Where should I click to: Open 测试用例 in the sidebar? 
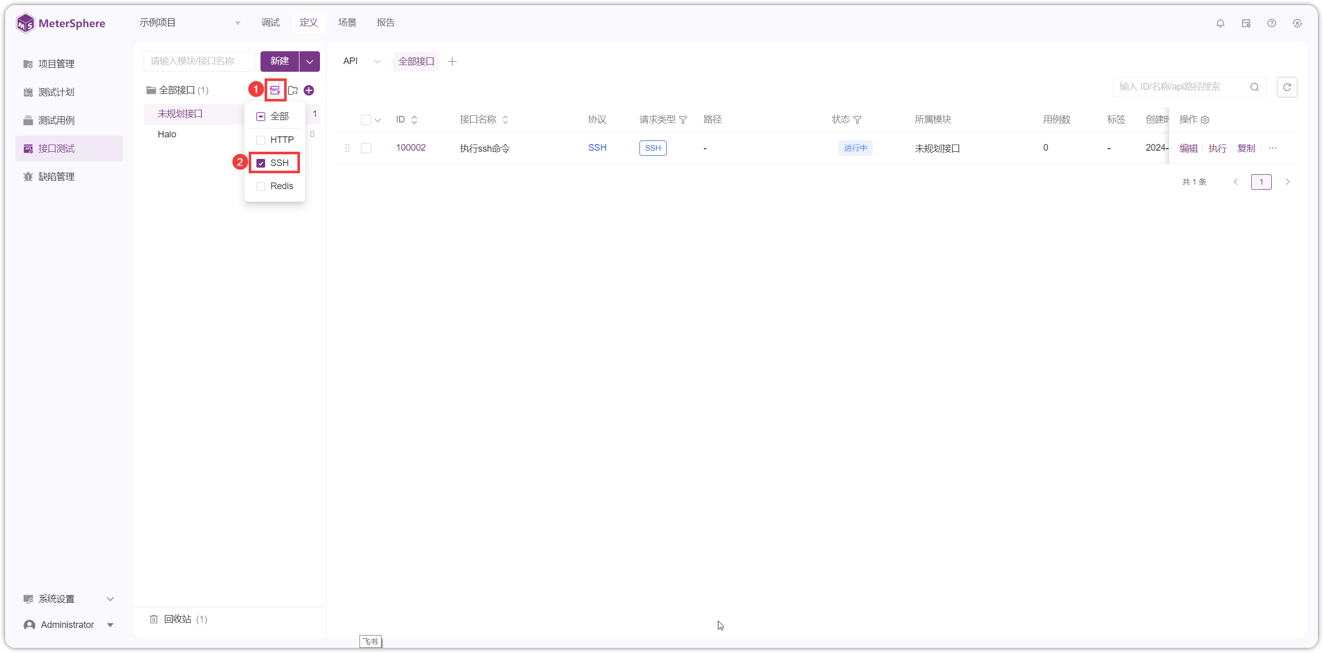pos(69,120)
